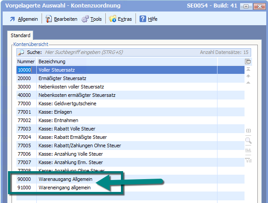
Task: Sort by the Nummer column header
Action: tap(26, 61)
